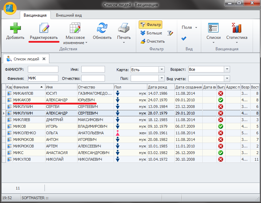Click the Очистить filter button
The height and width of the screenshot is (203, 261).
pyautogui.click(x=152, y=41)
